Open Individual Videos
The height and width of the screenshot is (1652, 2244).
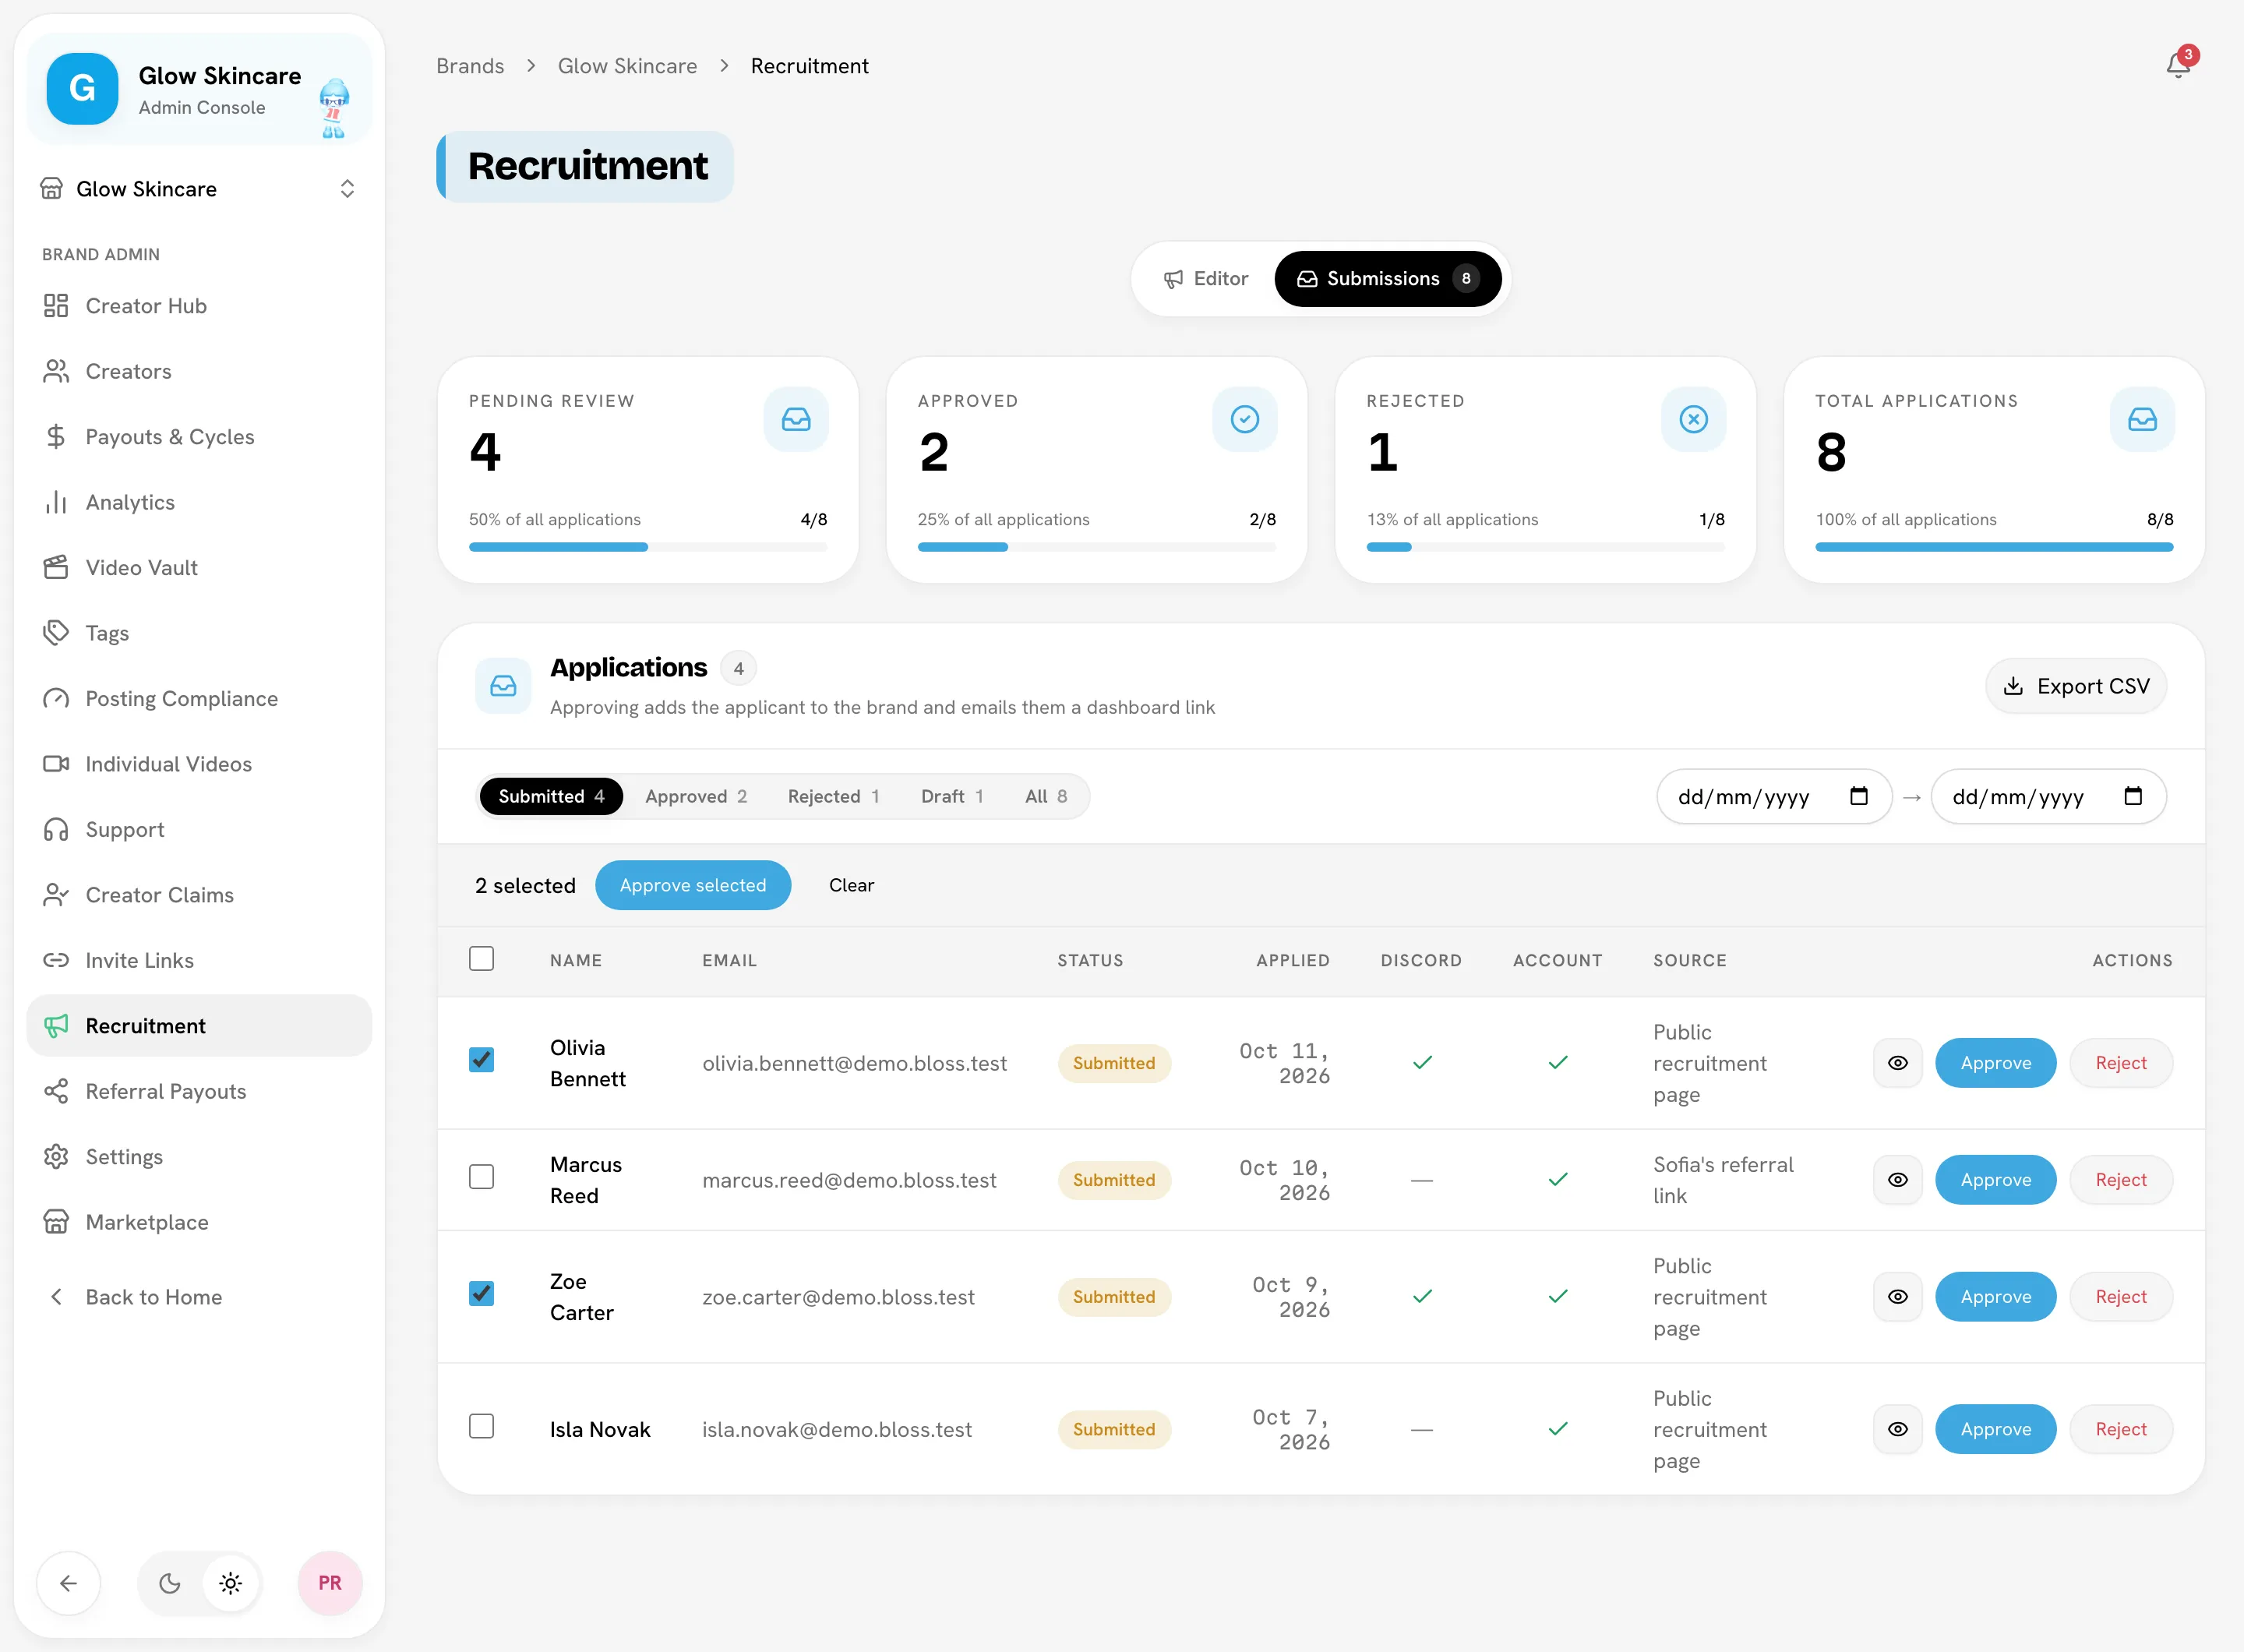click(199, 764)
